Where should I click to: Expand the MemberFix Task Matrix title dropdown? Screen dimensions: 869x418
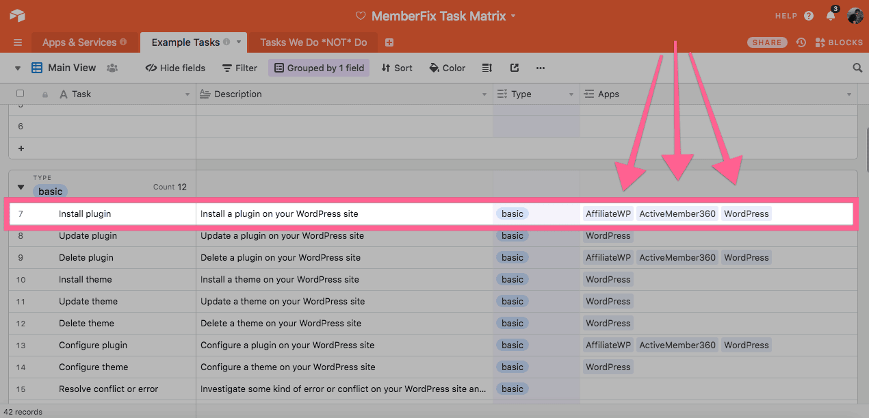pos(513,16)
